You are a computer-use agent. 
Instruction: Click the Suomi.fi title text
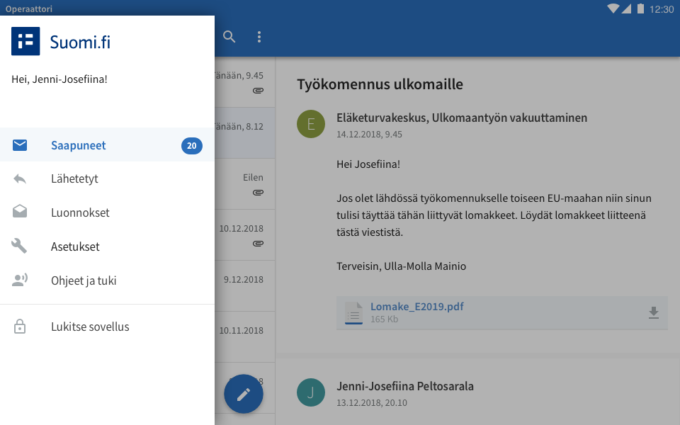pos(80,42)
